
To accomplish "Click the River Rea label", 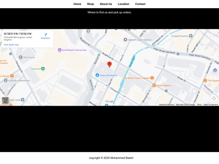I will point(132,62).
